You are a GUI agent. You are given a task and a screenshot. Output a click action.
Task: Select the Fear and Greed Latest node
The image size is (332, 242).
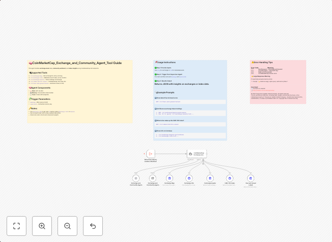(250, 178)
